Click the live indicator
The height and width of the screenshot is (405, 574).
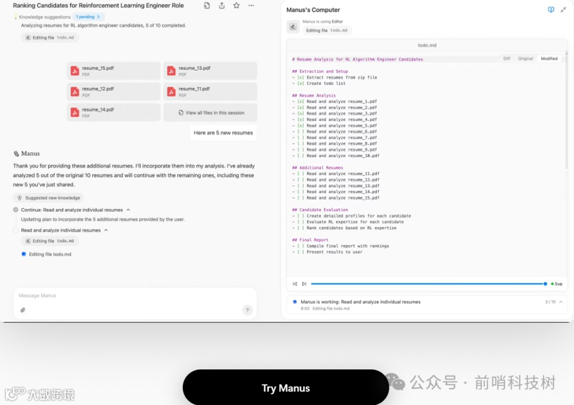coord(556,283)
